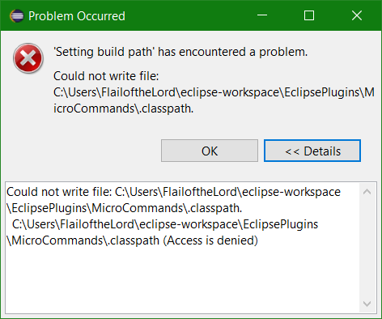
Task: Select first line of the details text
Action: 173,192
